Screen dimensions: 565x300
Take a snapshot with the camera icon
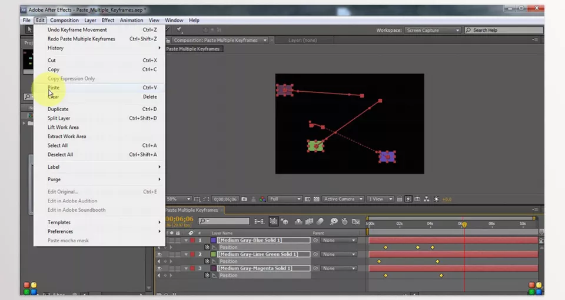point(244,199)
